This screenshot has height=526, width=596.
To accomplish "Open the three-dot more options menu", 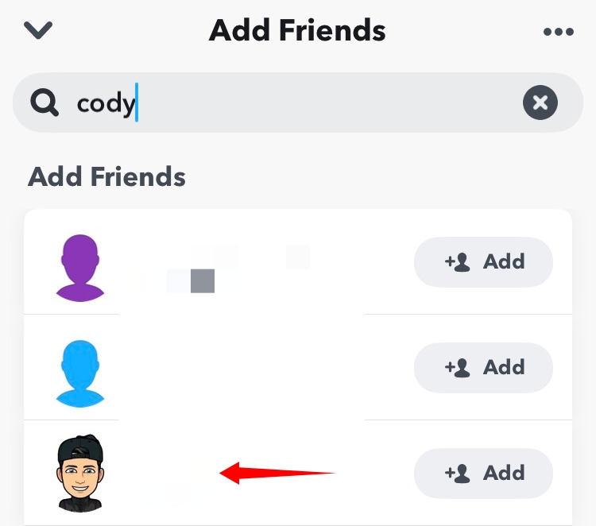I will pos(558,32).
